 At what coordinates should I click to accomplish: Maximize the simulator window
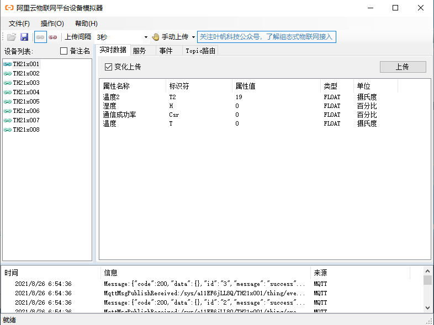[x=395, y=8]
